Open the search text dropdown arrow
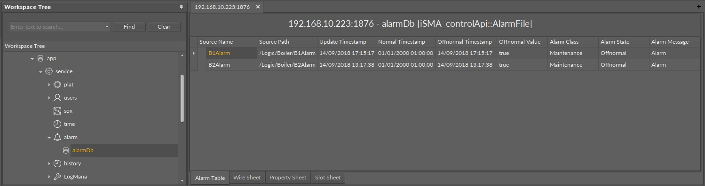The width and height of the screenshot is (705, 186). pyautogui.click(x=107, y=27)
